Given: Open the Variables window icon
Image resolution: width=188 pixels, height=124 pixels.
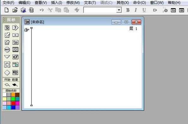Looking at the screenshot, I should click(181, 10).
